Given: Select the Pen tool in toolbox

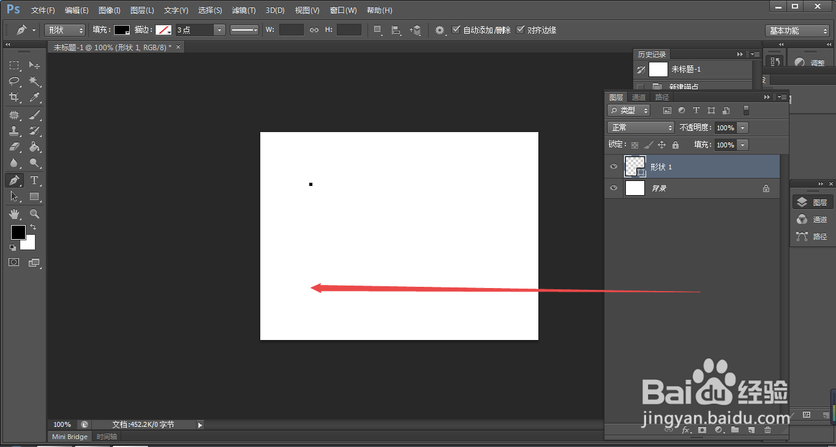Looking at the screenshot, I should click(14, 180).
